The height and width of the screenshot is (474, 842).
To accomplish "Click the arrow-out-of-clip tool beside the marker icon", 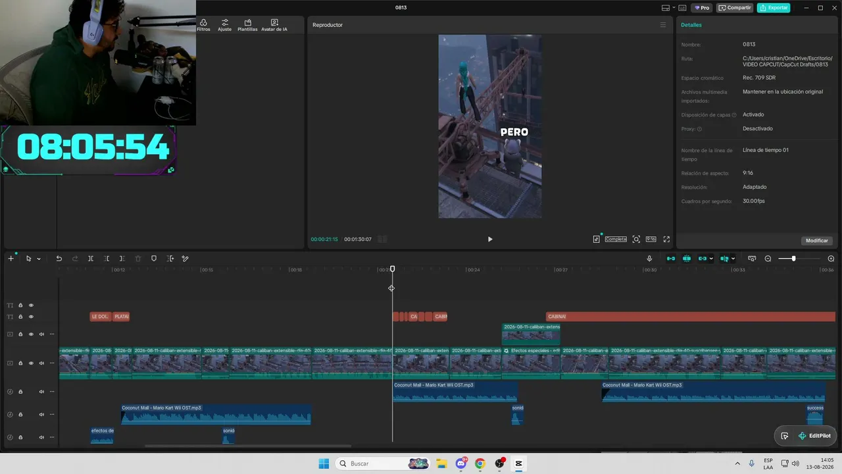I will pyautogui.click(x=170, y=259).
